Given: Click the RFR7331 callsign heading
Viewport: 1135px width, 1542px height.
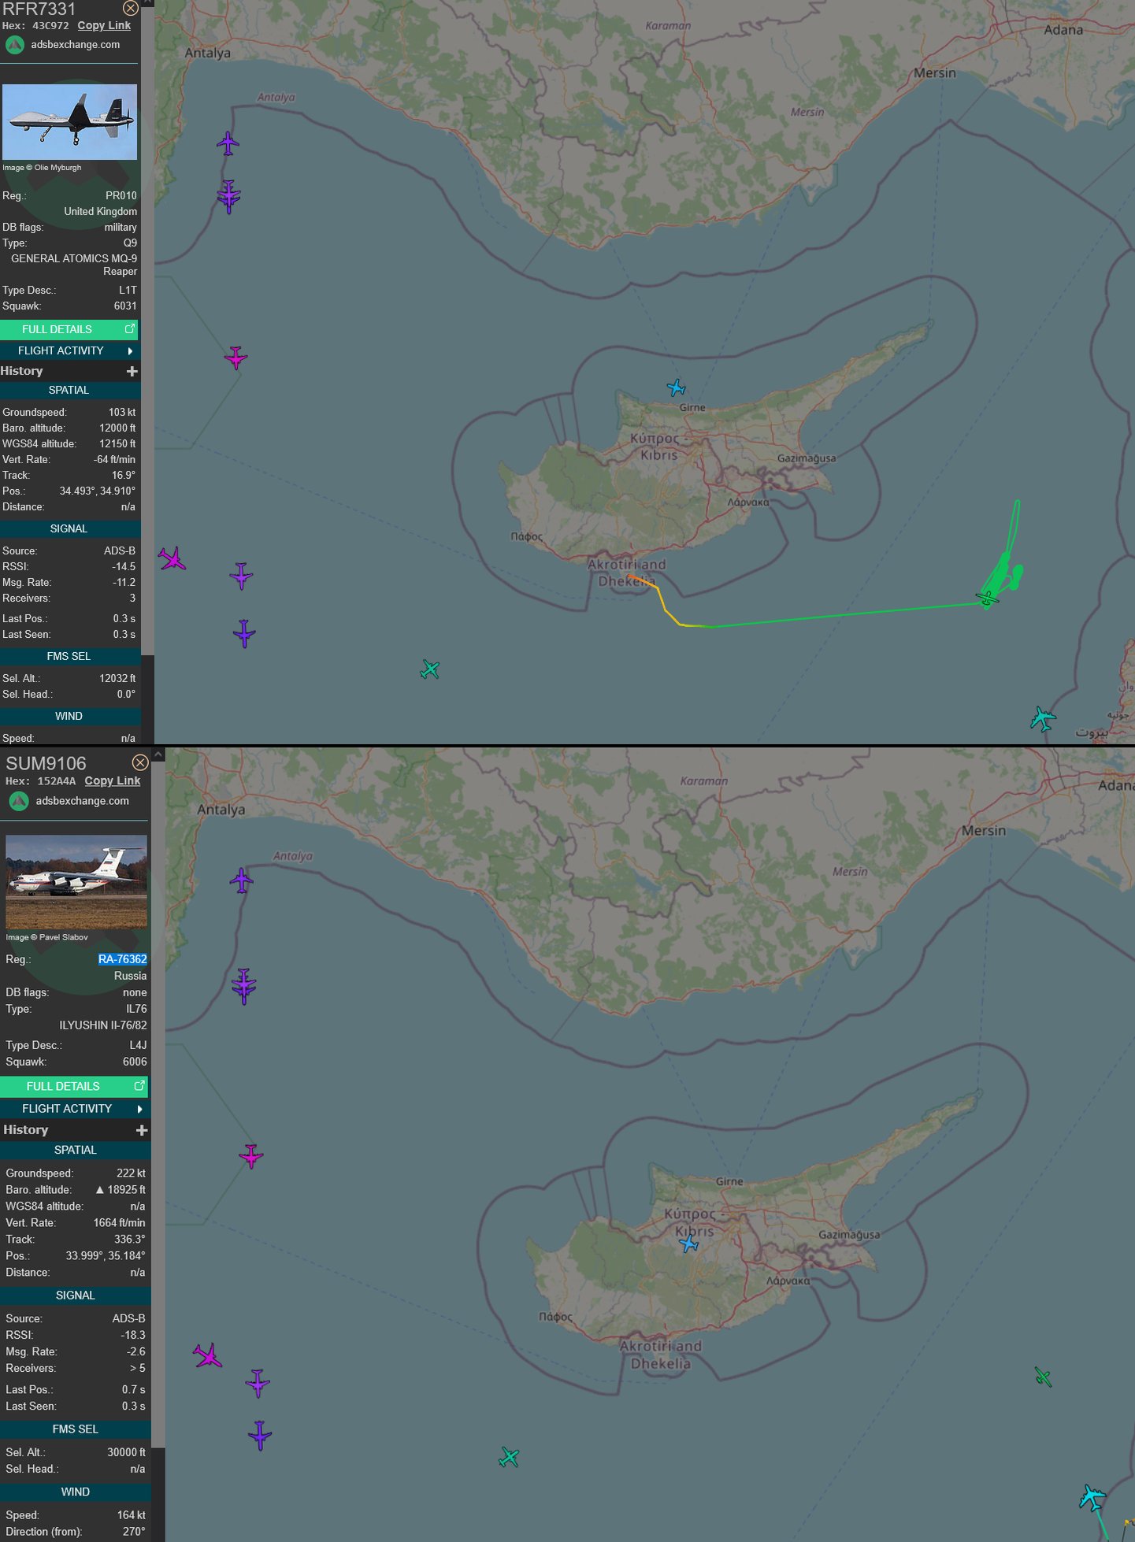Looking at the screenshot, I should [x=39, y=9].
